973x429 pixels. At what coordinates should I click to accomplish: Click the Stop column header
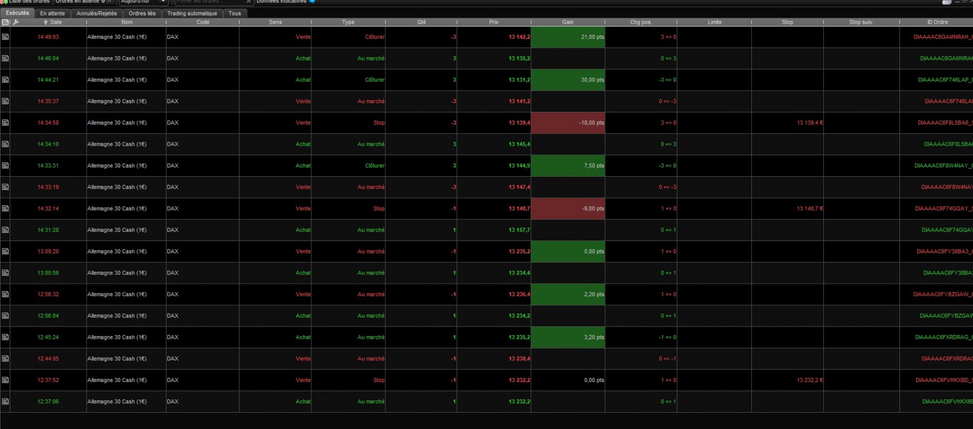[787, 22]
